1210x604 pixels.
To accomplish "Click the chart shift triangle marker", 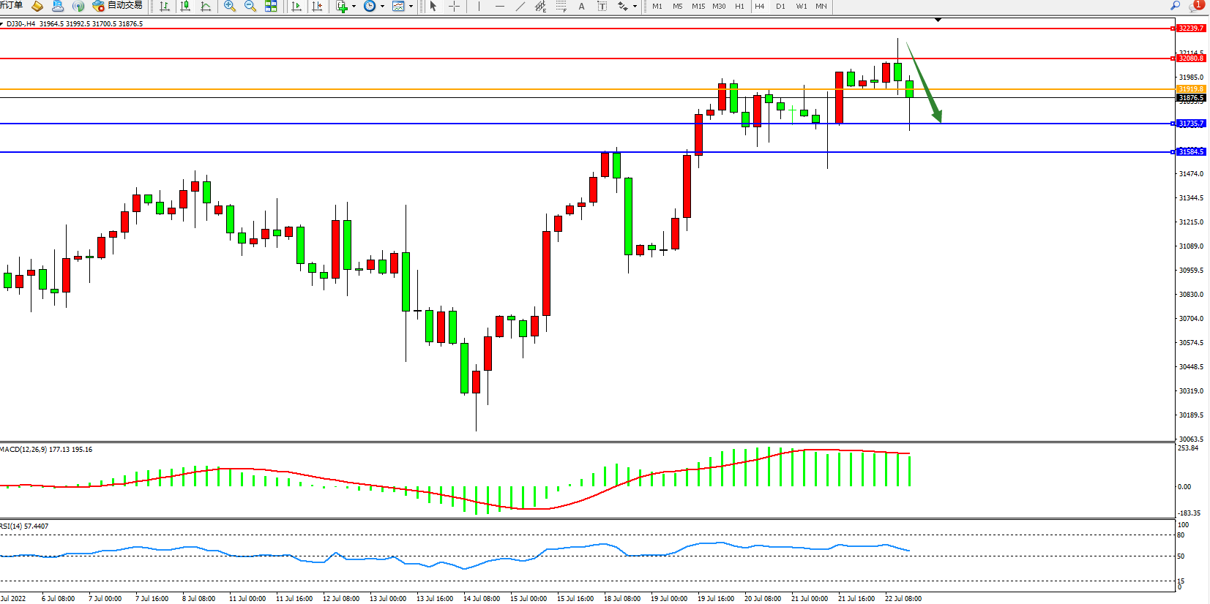I will tap(938, 20).
